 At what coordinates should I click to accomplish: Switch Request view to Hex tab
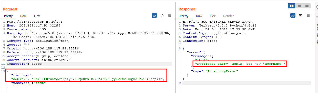tap(37, 16)
